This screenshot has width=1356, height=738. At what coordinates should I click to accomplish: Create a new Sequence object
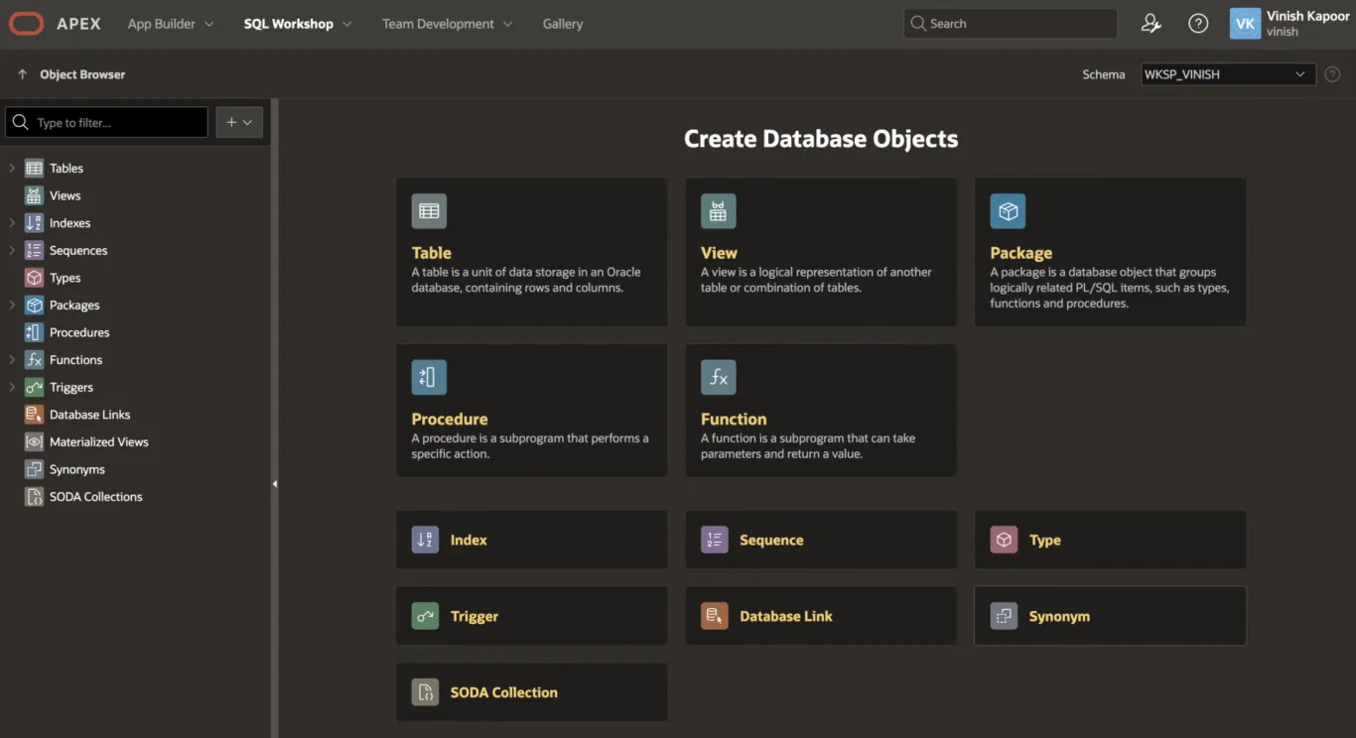pyautogui.click(x=821, y=540)
